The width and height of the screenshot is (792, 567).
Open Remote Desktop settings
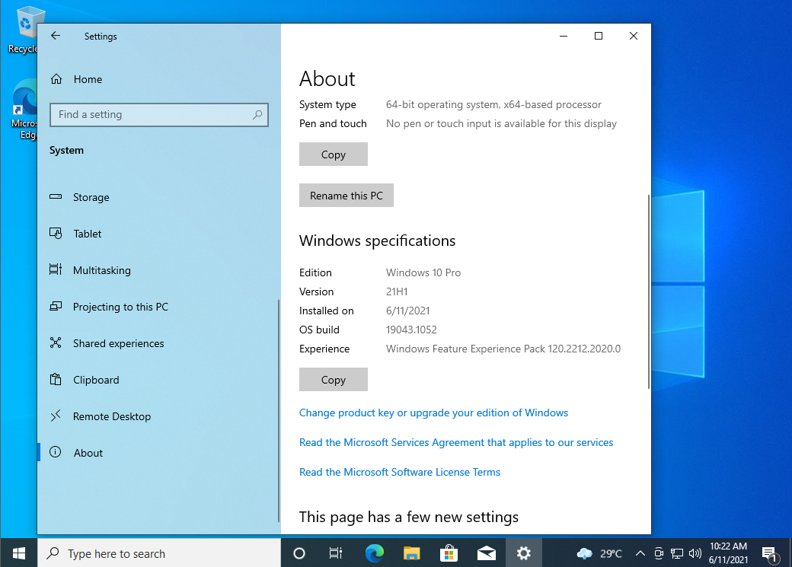tap(159, 416)
